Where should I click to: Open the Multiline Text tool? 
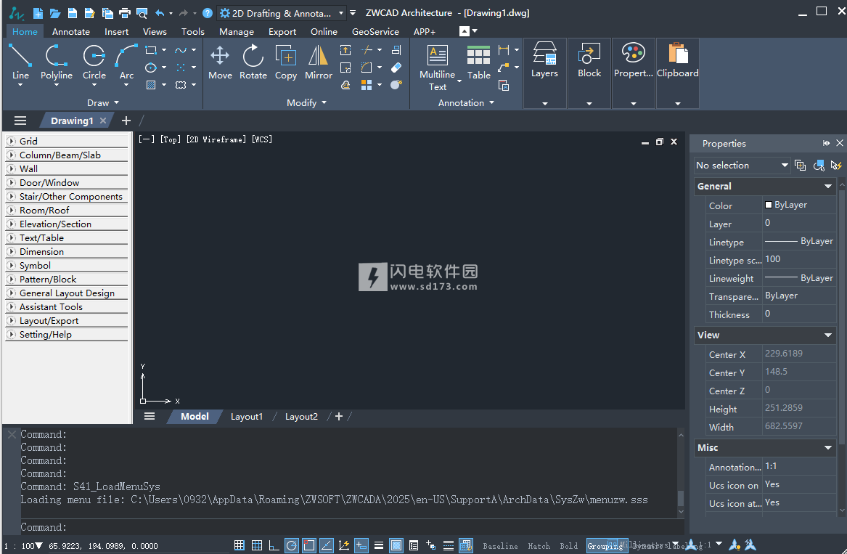coord(438,68)
